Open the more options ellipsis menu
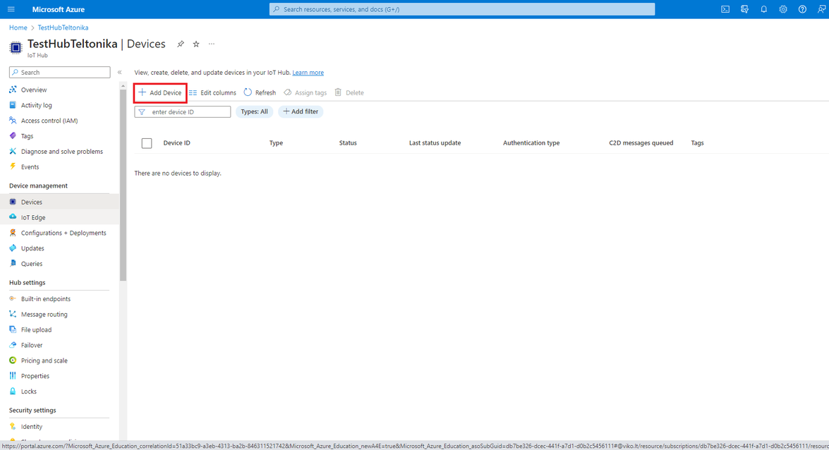The width and height of the screenshot is (829, 450). pos(211,44)
